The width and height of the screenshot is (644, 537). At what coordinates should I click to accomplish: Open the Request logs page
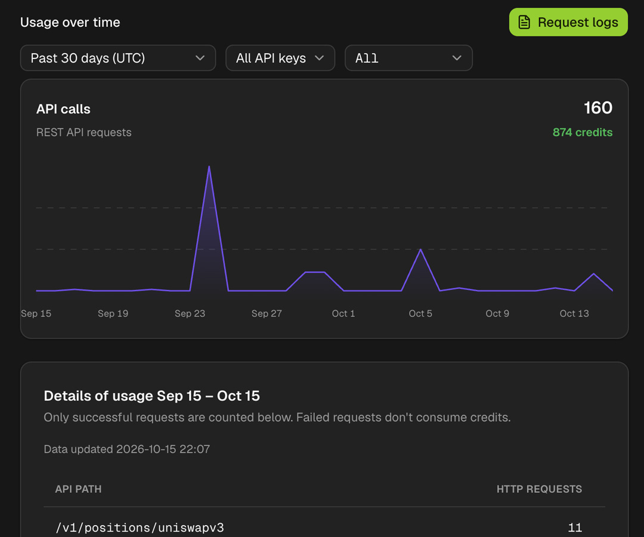[568, 22]
